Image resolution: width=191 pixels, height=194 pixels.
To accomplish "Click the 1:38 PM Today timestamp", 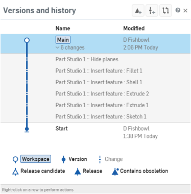I will (140, 136).
